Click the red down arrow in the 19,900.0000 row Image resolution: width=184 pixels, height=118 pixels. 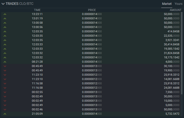5,71
